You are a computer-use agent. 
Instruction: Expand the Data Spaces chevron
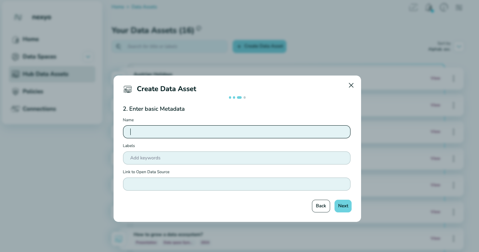coord(88,57)
